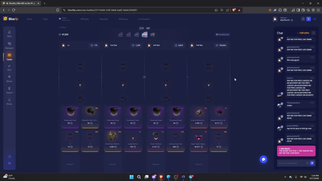Viewport: 322px width, 181px height.
Task: Go to Home in top navigation
Action: tap(29, 19)
